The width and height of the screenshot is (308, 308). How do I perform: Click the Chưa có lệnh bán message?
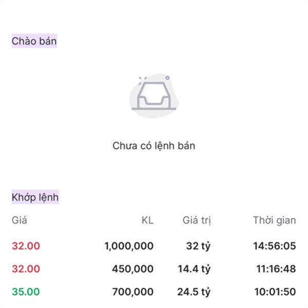point(154,146)
